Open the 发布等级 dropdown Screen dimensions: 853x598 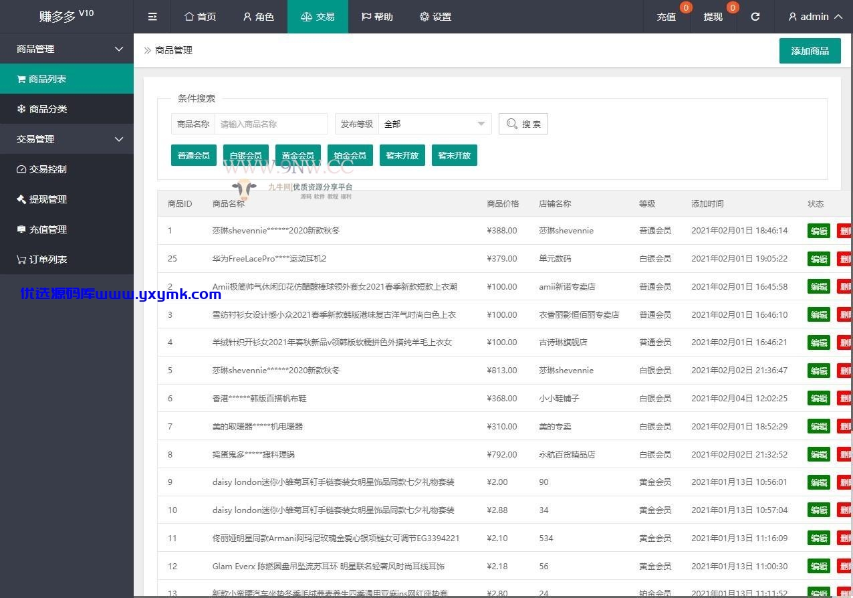coord(435,124)
